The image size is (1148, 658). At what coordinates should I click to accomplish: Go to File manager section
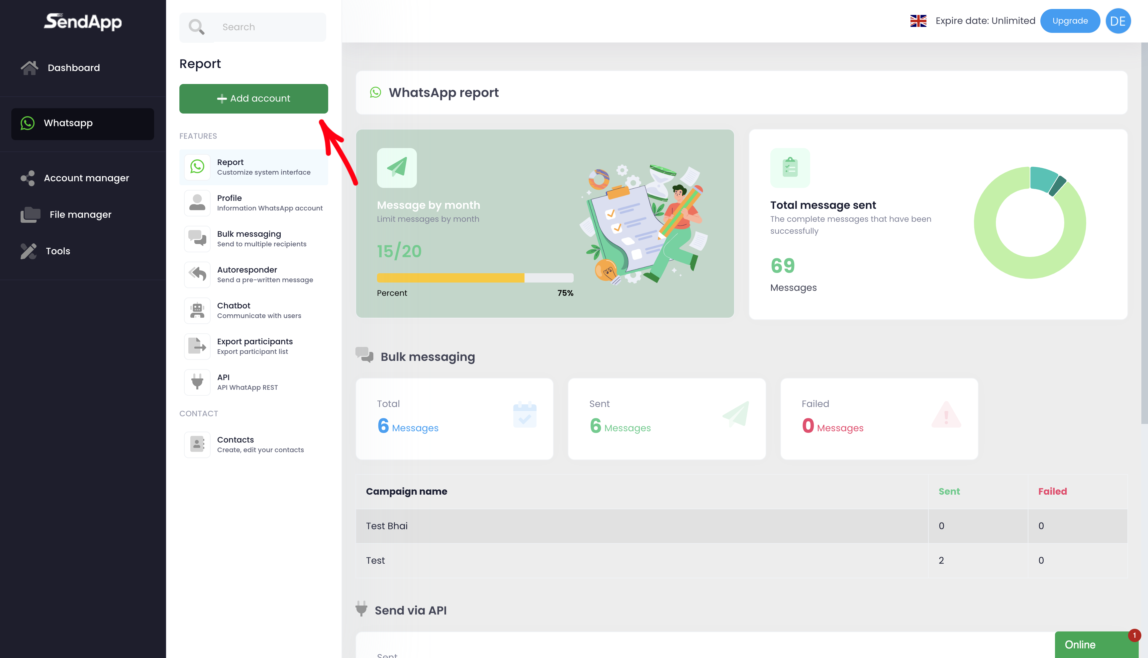tap(80, 215)
